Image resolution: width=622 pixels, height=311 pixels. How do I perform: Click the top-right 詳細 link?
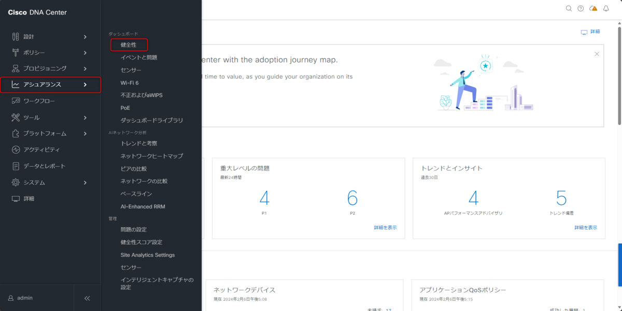click(x=595, y=32)
